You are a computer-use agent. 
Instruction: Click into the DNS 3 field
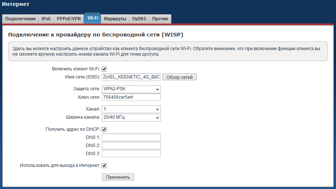[131, 154]
